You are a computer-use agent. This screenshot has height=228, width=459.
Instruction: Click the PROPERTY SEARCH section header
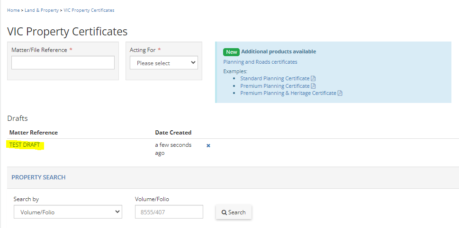pos(39,177)
